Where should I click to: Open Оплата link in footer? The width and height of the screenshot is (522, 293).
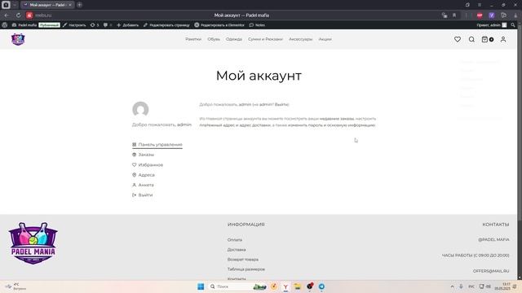click(235, 240)
